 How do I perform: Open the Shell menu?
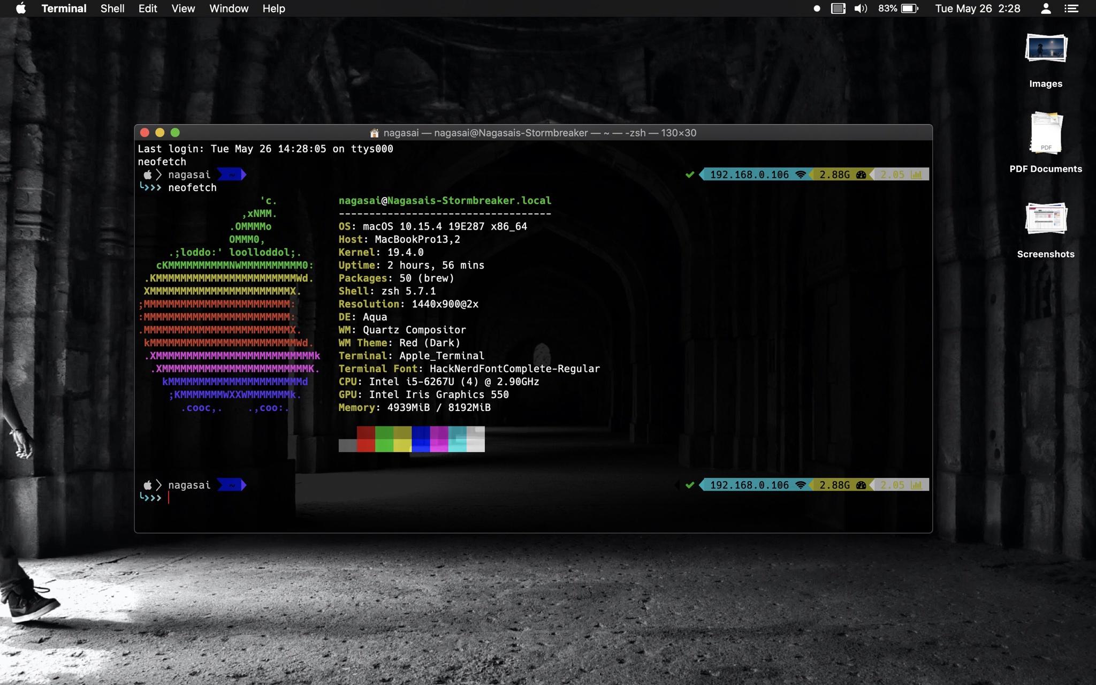(x=112, y=9)
